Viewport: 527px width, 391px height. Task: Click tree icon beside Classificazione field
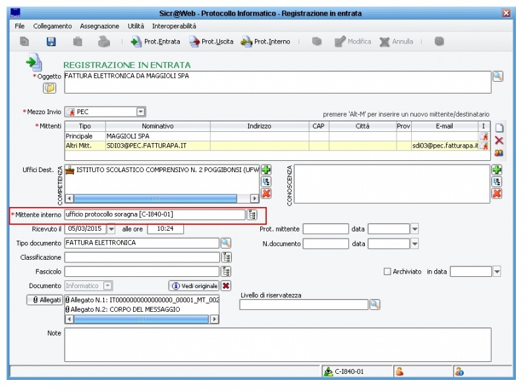[x=226, y=258]
